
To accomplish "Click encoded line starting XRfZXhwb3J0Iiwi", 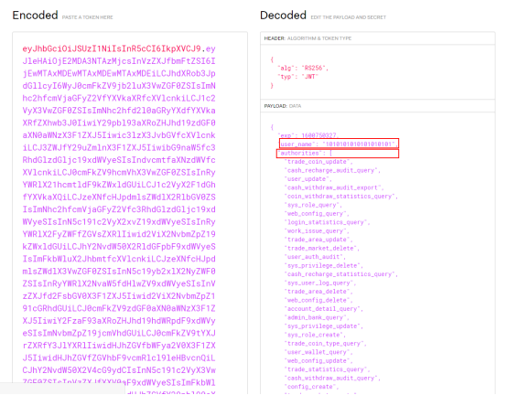I will coord(119,123).
